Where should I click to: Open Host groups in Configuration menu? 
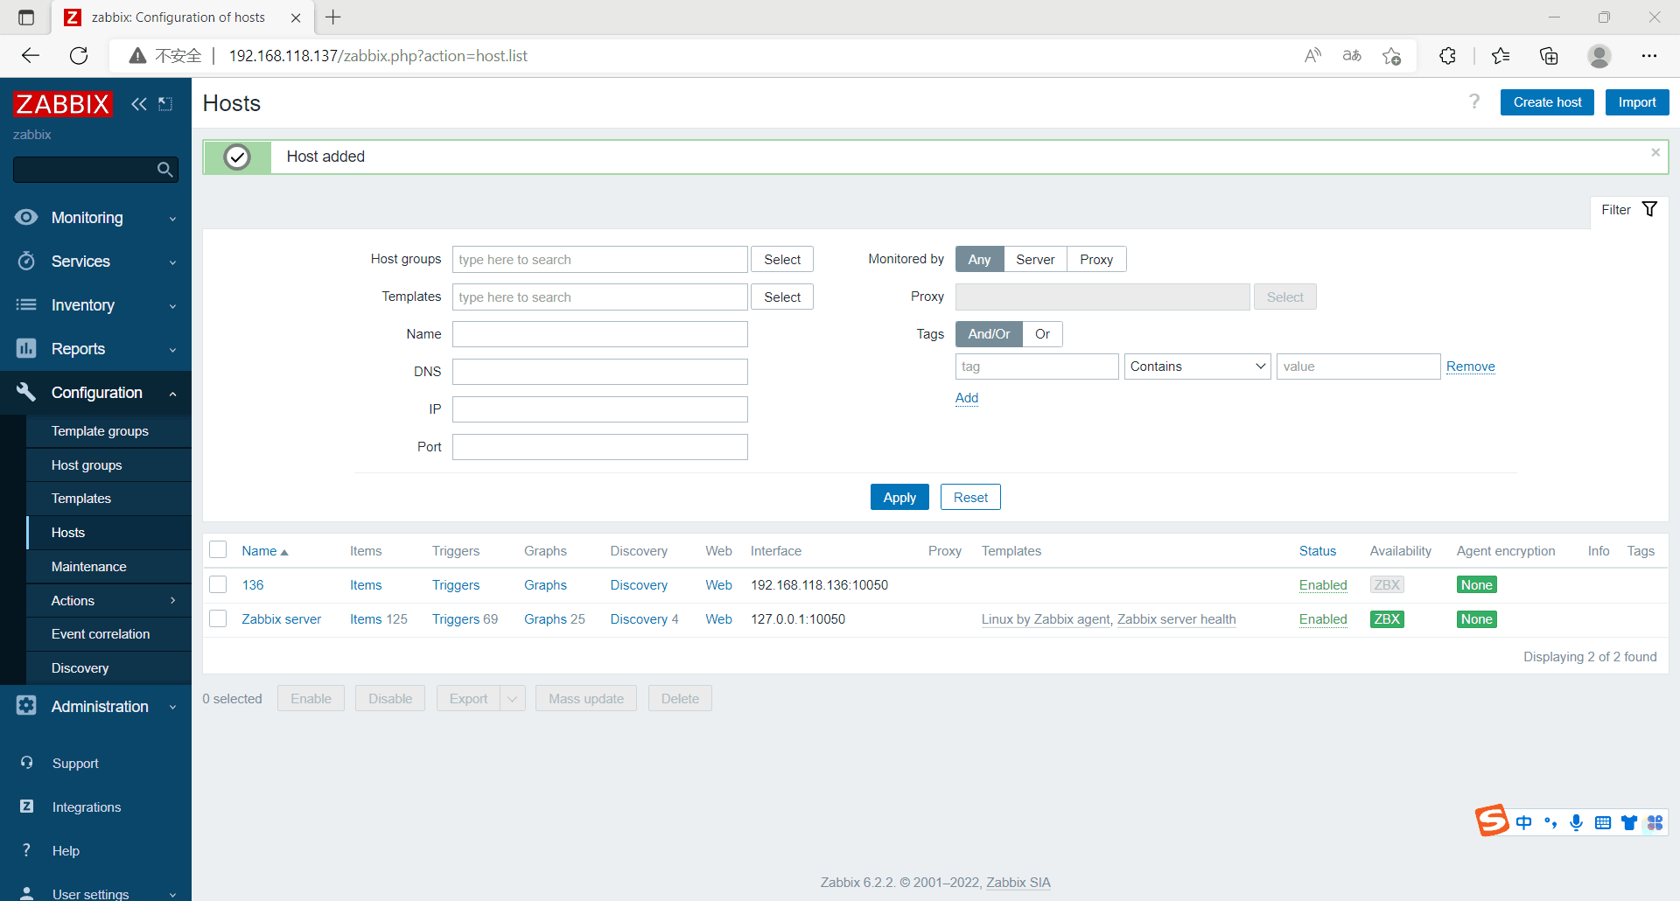[87, 464]
